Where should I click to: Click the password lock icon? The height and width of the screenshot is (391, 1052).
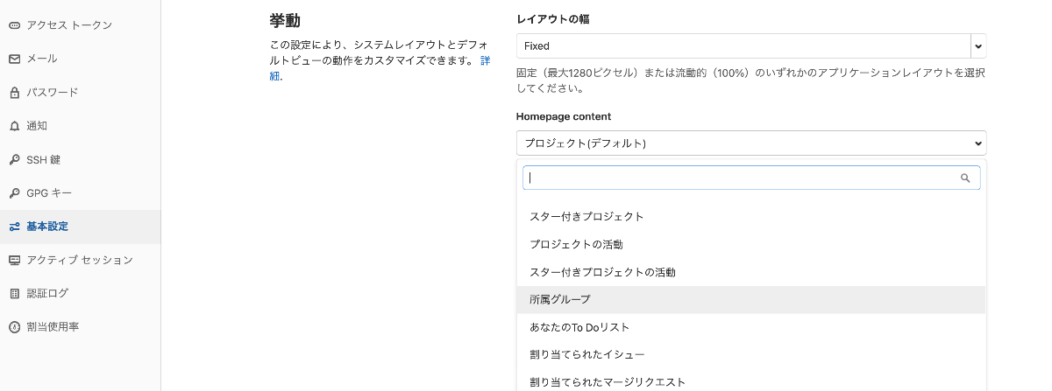pos(14,92)
